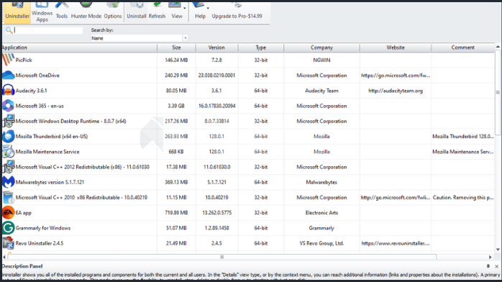Click the VS Revo Group, Ltd. cell
The image size is (502, 282).
321,243
